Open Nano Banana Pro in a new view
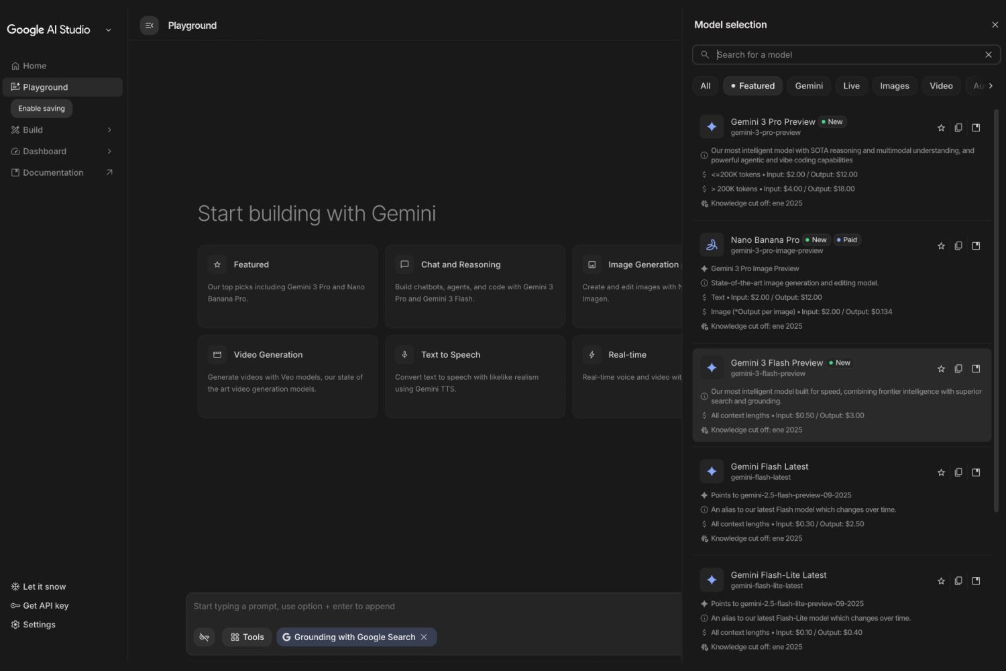The height and width of the screenshot is (671, 1006). (976, 246)
